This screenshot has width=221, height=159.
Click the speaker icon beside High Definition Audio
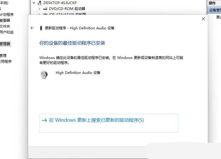point(44,75)
